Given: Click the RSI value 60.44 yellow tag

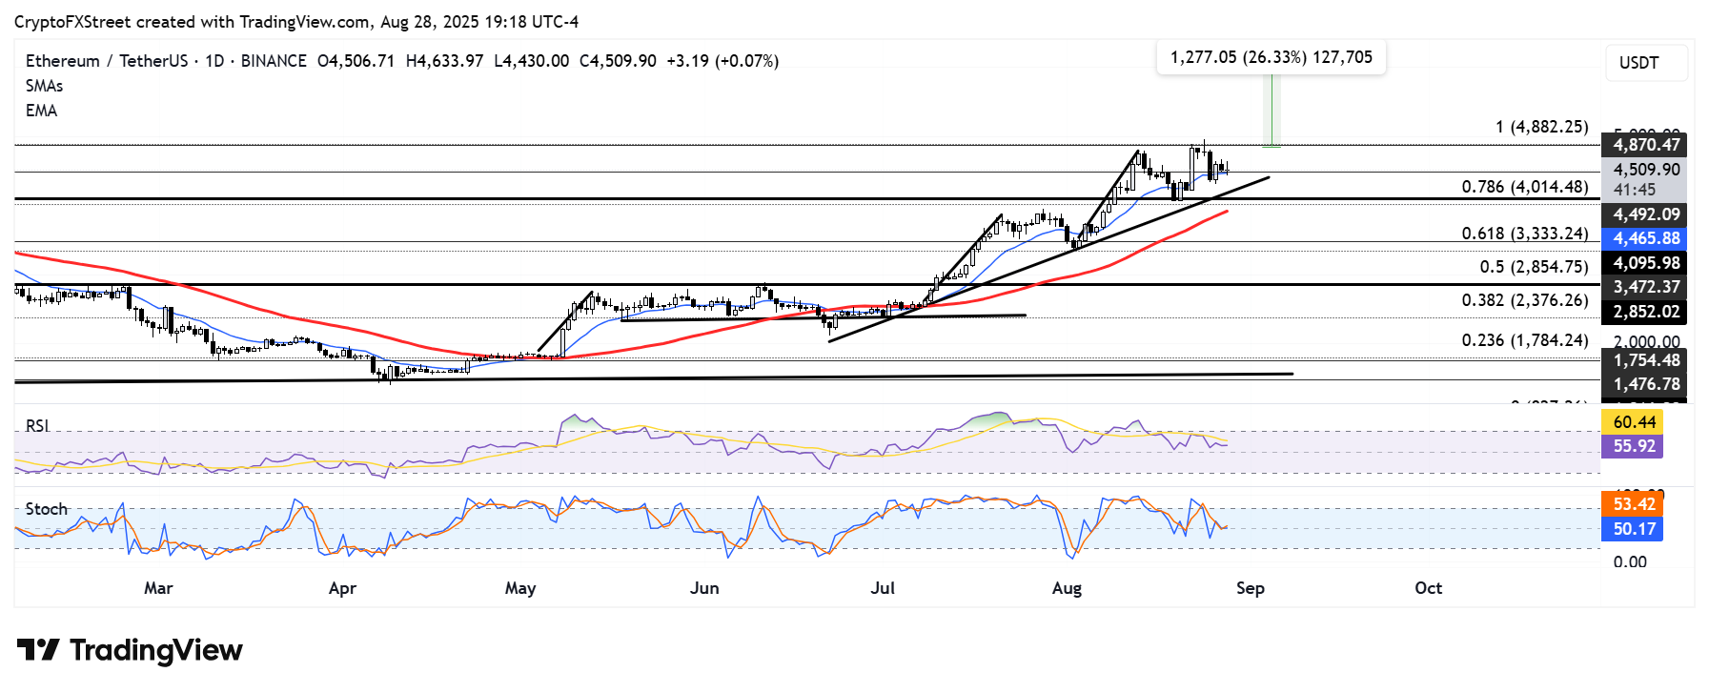Looking at the screenshot, I should click(x=1634, y=421).
